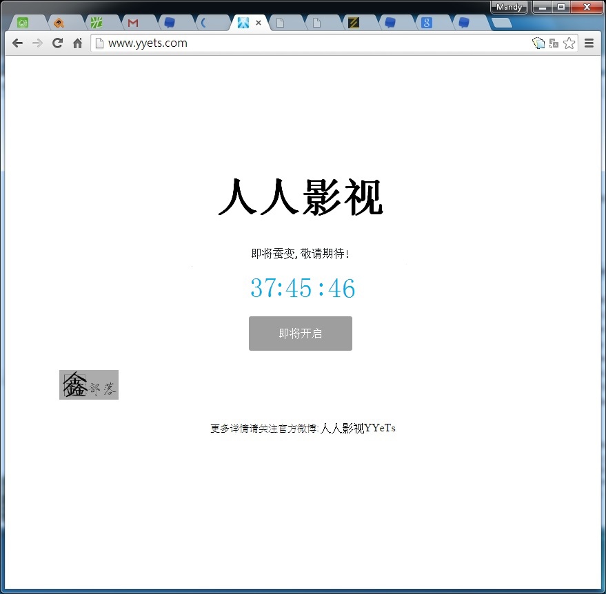Image resolution: width=606 pixels, height=594 pixels.
Task: Reload the page with the refresh icon
Action: pos(58,43)
